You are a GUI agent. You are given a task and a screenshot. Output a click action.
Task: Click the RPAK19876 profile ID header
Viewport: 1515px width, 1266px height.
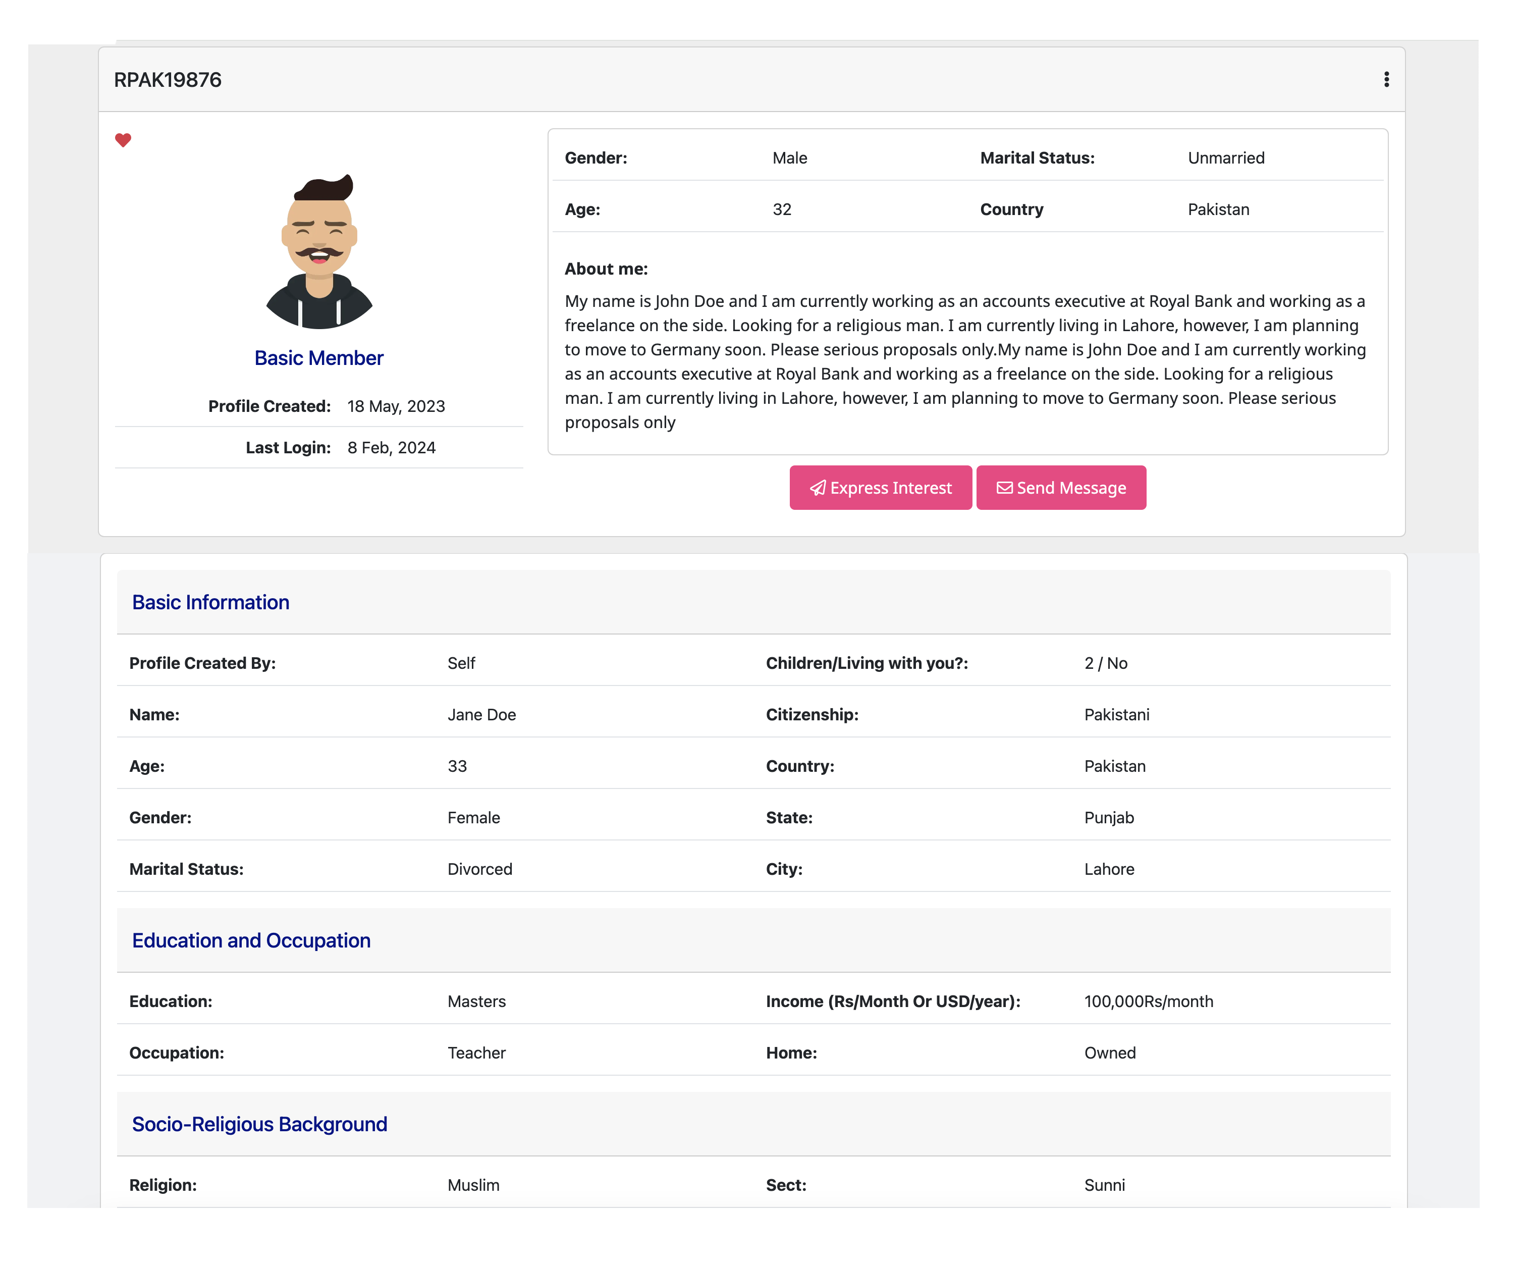pyautogui.click(x=168, y=80)
